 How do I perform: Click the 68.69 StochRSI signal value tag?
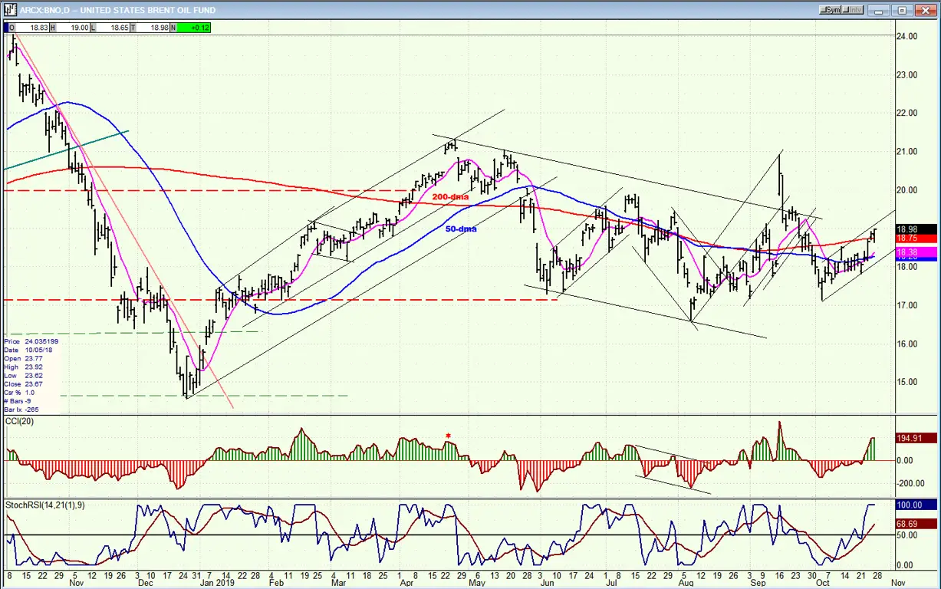point(916,524)
